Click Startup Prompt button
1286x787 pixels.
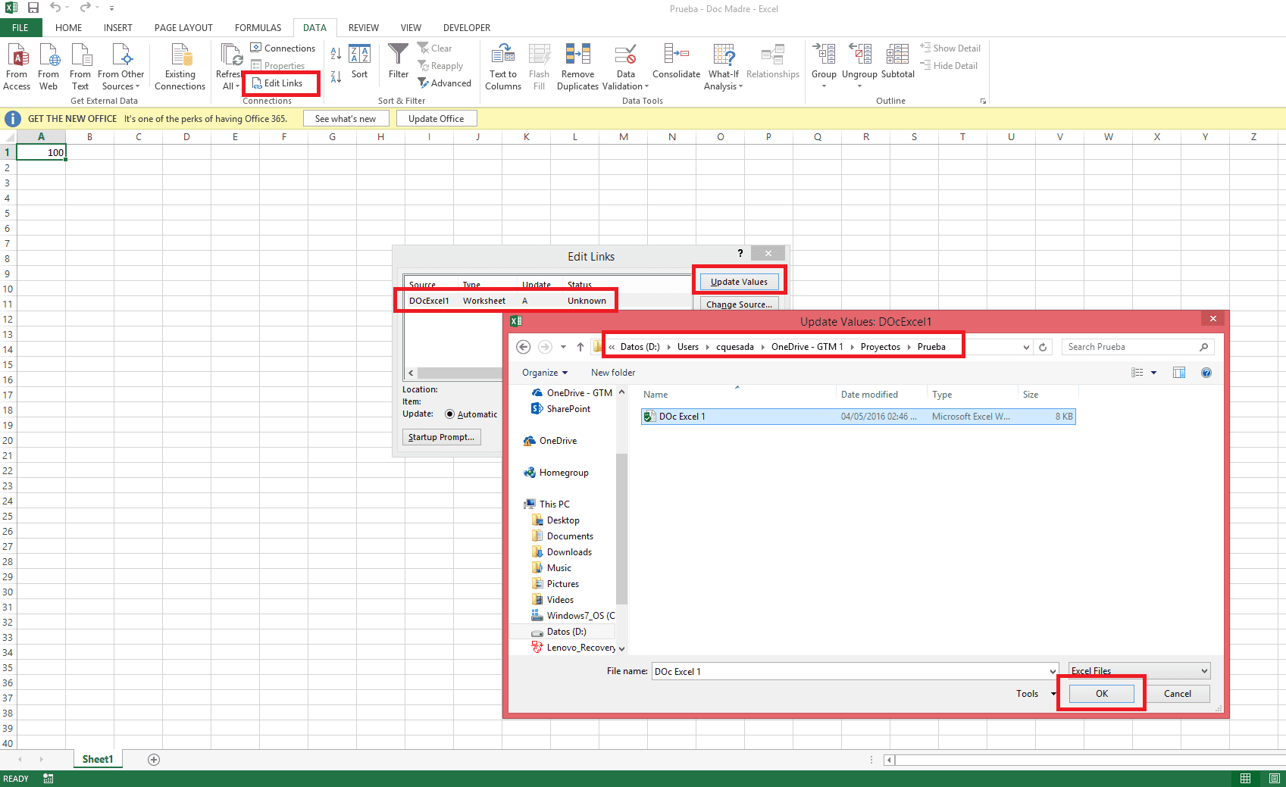pos(441,437)
